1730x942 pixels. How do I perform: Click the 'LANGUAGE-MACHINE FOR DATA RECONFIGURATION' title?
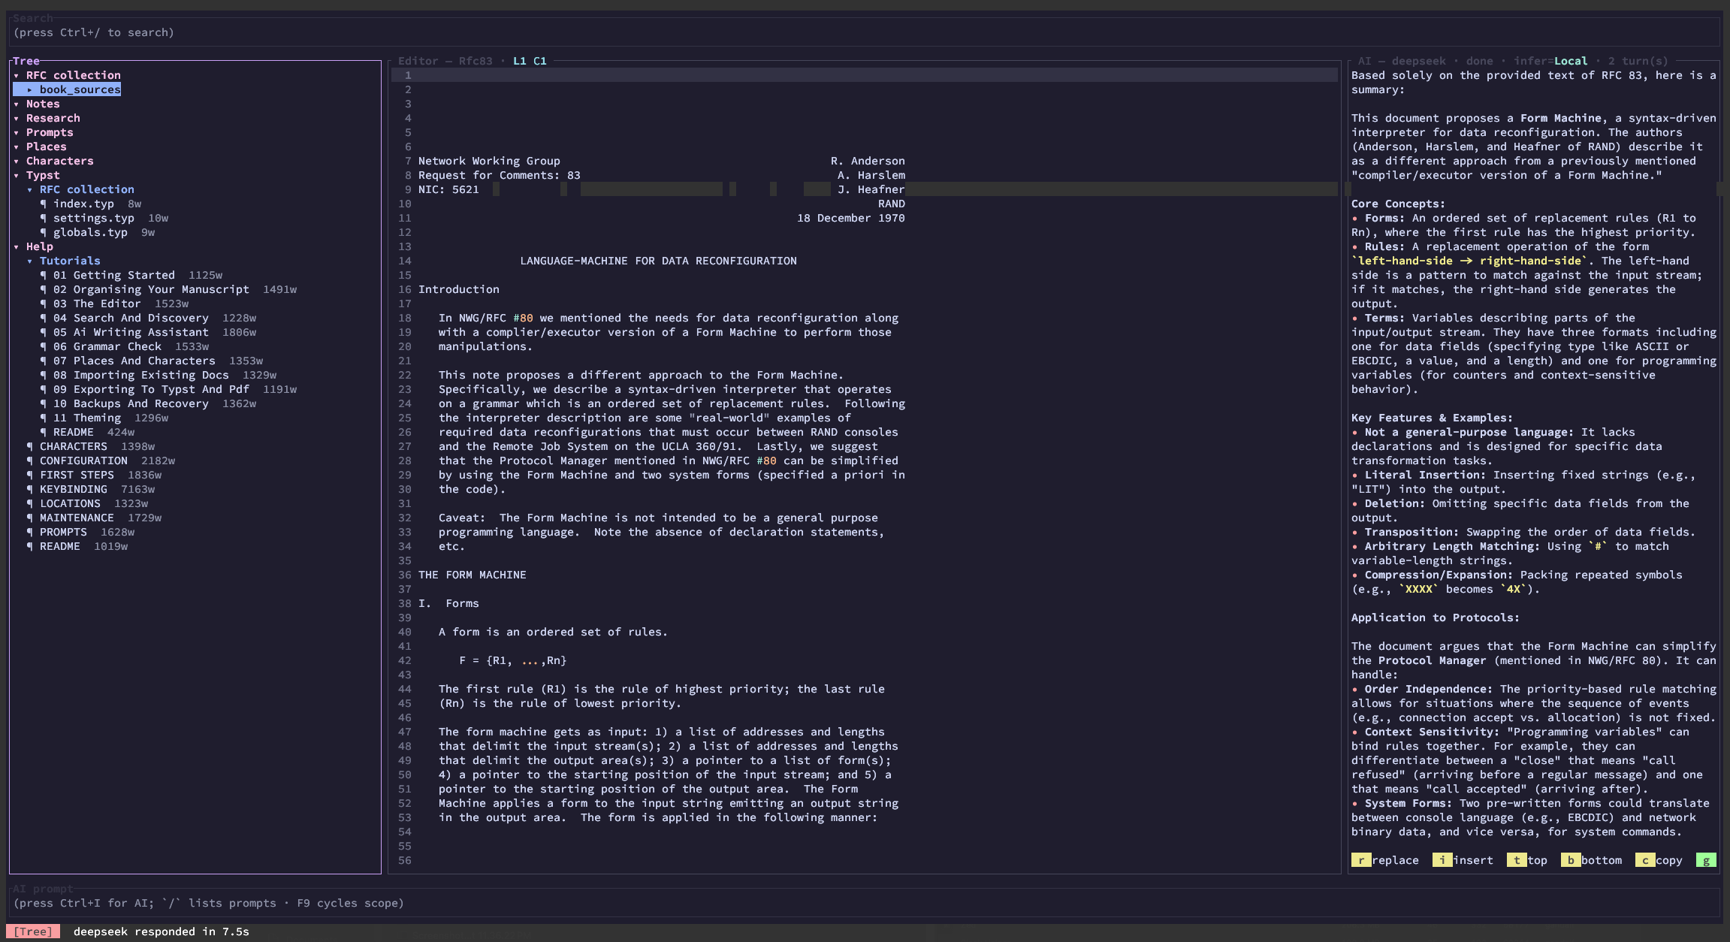tap(658, 261)
